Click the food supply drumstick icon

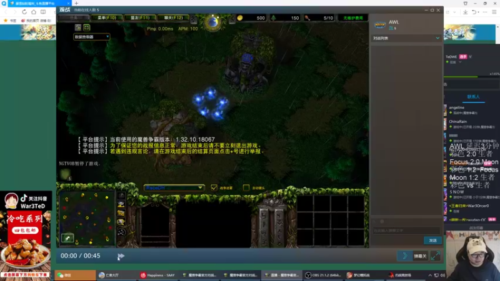coord(307,18)
